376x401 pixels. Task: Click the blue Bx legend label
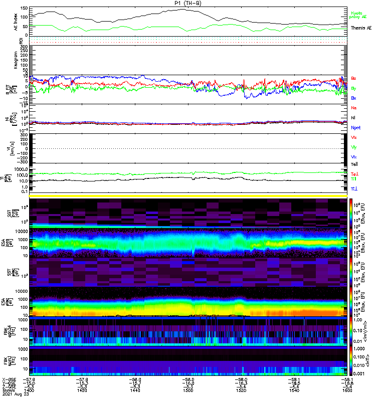pyautogui.click(x=353, y=98)
